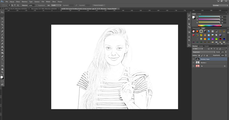Open the Essentials workspace dropdown
Screen dimensions: 229x120
point(220,5)
